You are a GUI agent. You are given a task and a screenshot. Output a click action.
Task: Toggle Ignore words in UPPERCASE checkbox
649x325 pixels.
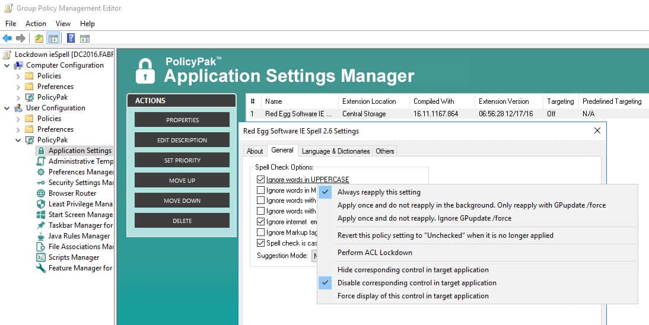(260, 180)
